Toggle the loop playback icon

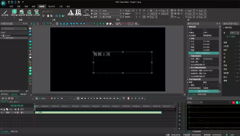(x=58, y=99)
